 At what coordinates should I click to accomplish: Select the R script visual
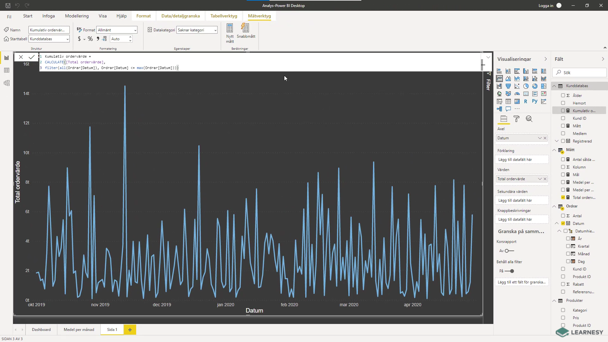[526, 101]
